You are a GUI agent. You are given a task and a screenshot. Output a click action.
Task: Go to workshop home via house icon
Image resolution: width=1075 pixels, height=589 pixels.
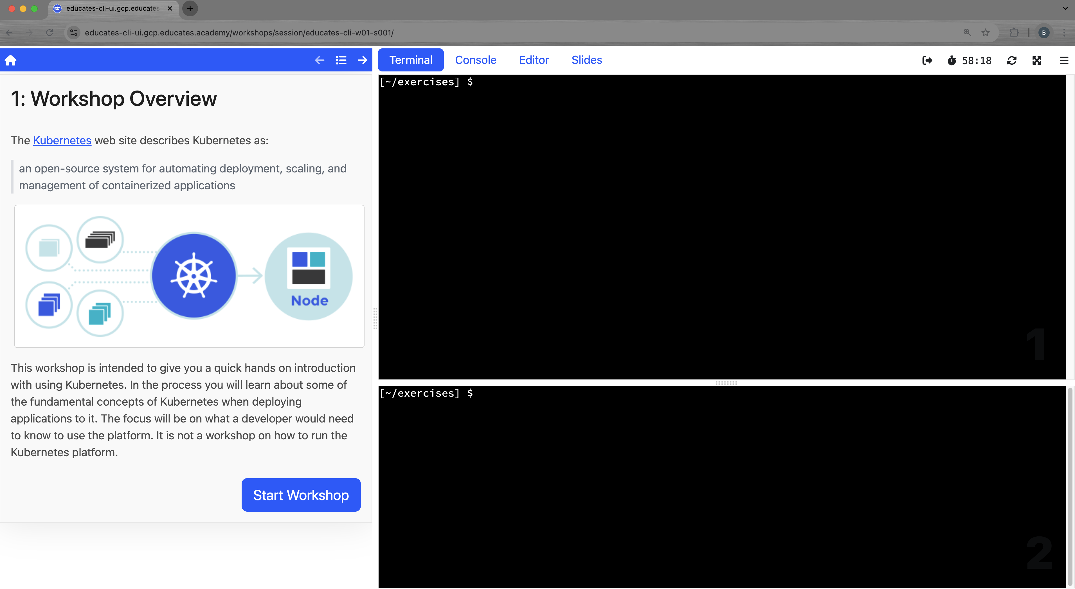(x=10, y=60)
